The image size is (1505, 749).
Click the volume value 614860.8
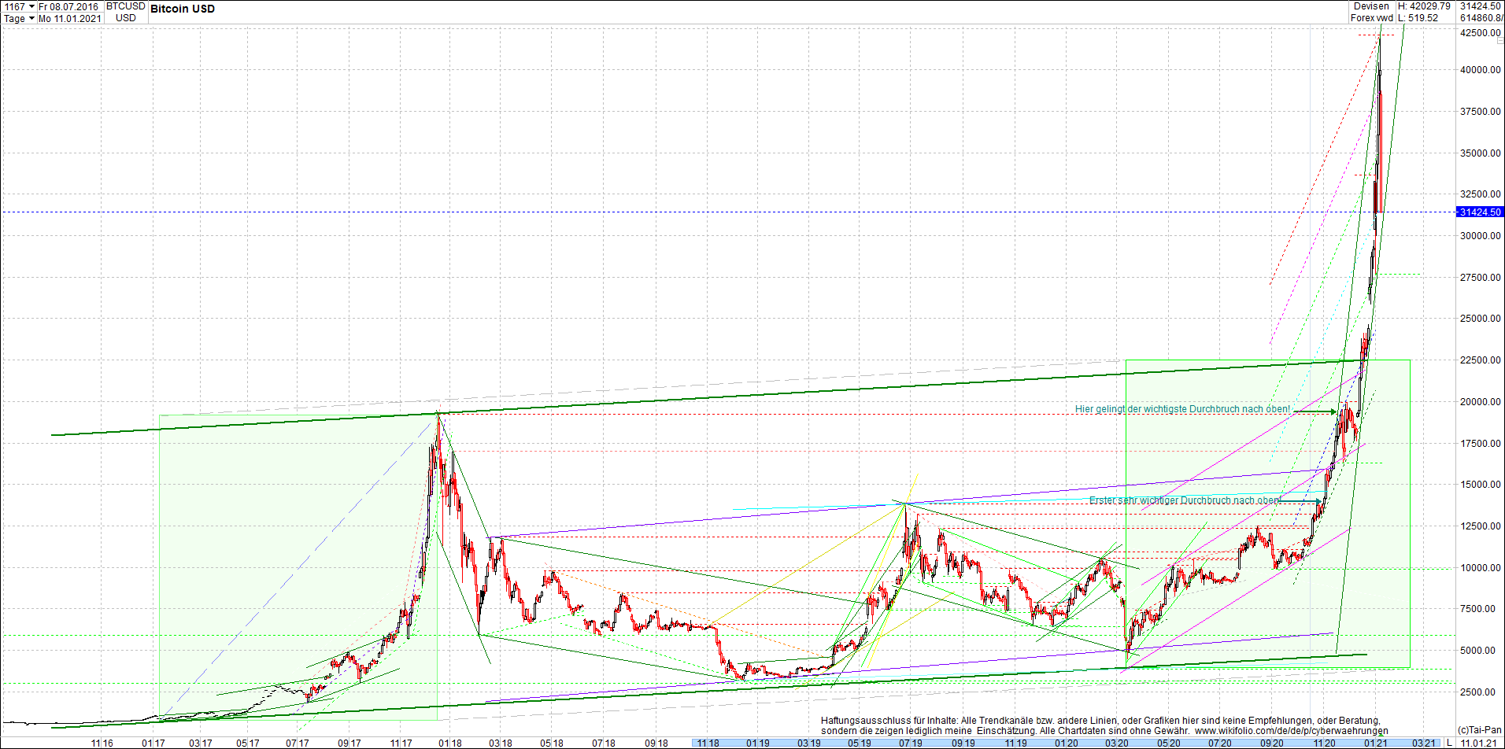(1481, 18)
